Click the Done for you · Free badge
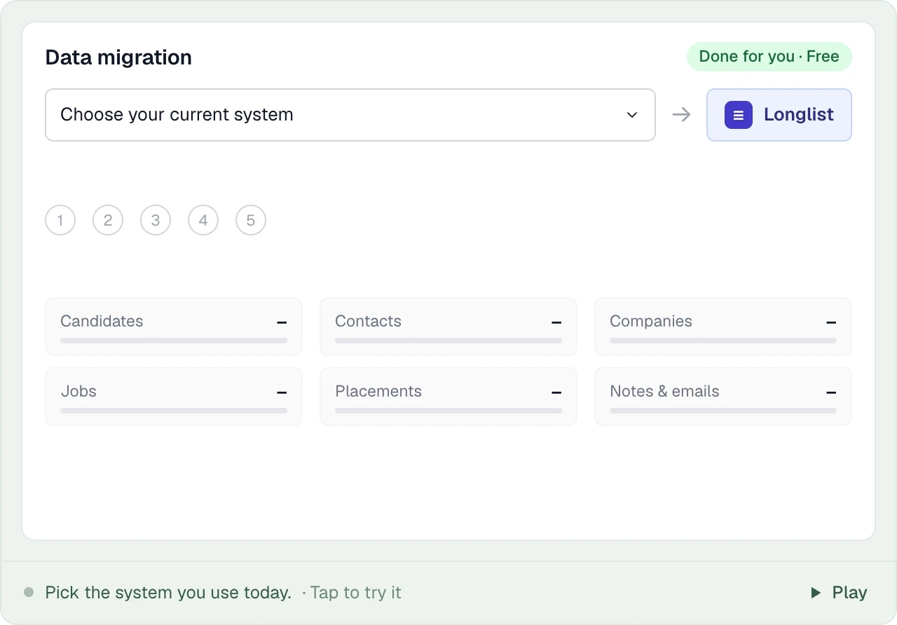The image size is (897, 625). click(769, 57)
